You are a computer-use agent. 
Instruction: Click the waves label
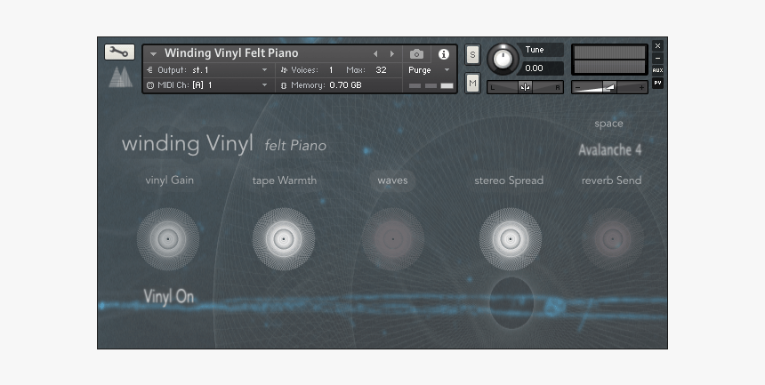tap(393, 180)
